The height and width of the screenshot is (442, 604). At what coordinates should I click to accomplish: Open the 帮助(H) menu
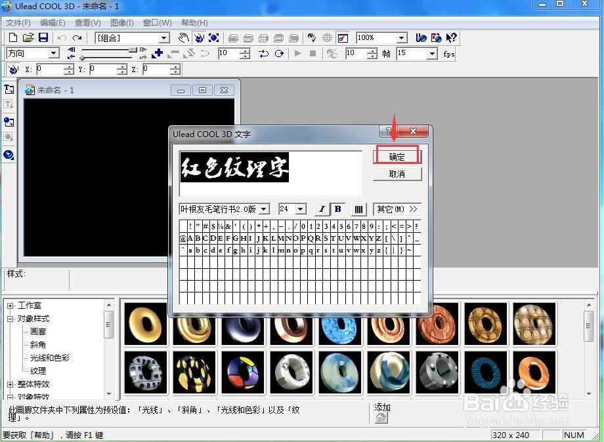click(x=194, y=23)
